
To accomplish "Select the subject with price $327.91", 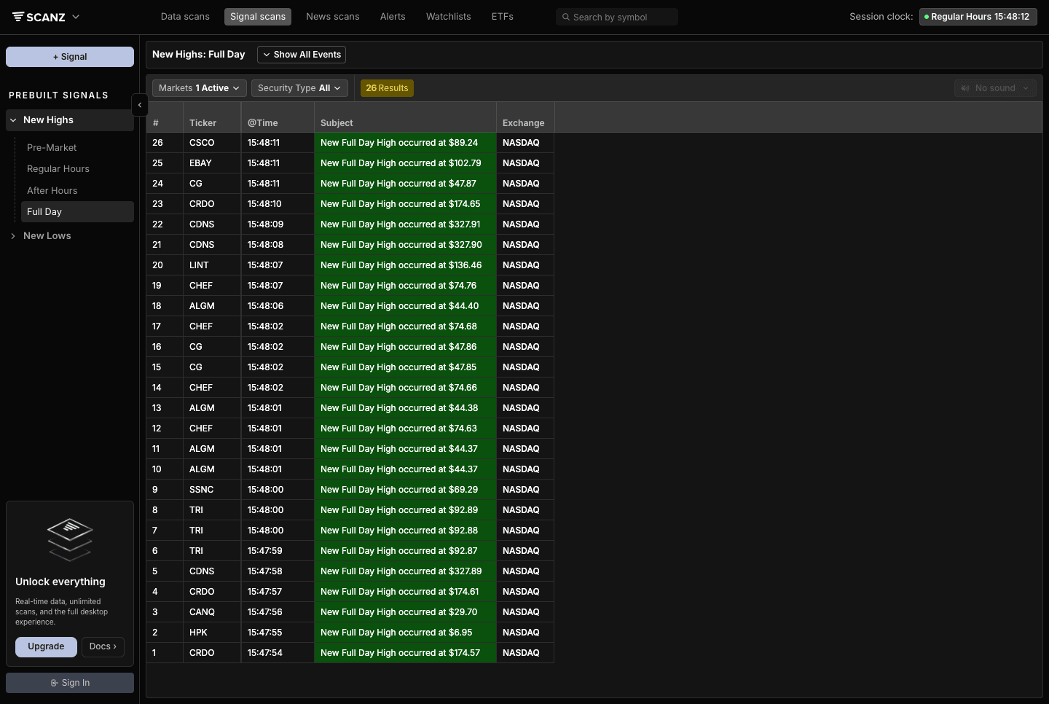I will click(405, 224).
